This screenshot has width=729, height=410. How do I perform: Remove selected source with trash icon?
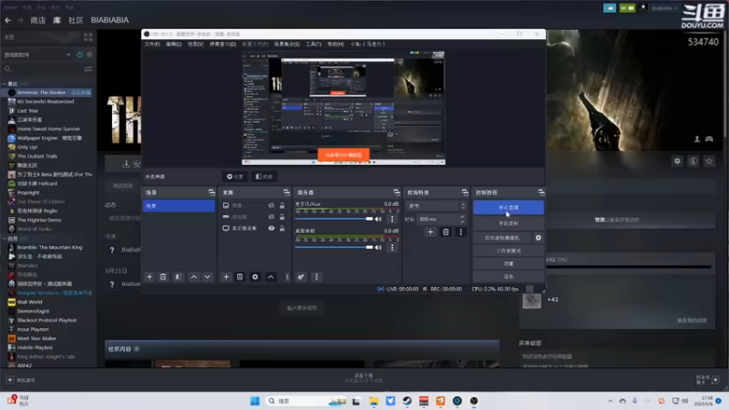tap(240, 277)
